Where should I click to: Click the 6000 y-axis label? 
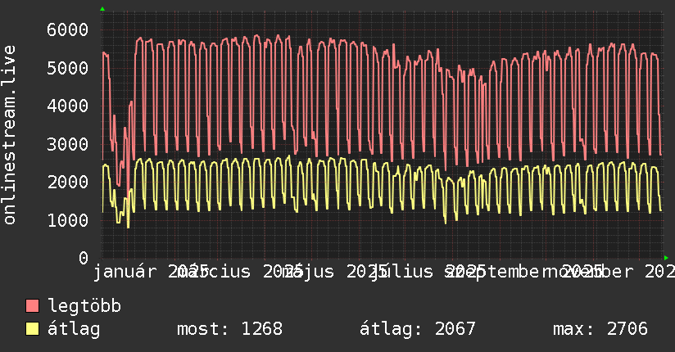pyautogui.click(x=68, y=29)
